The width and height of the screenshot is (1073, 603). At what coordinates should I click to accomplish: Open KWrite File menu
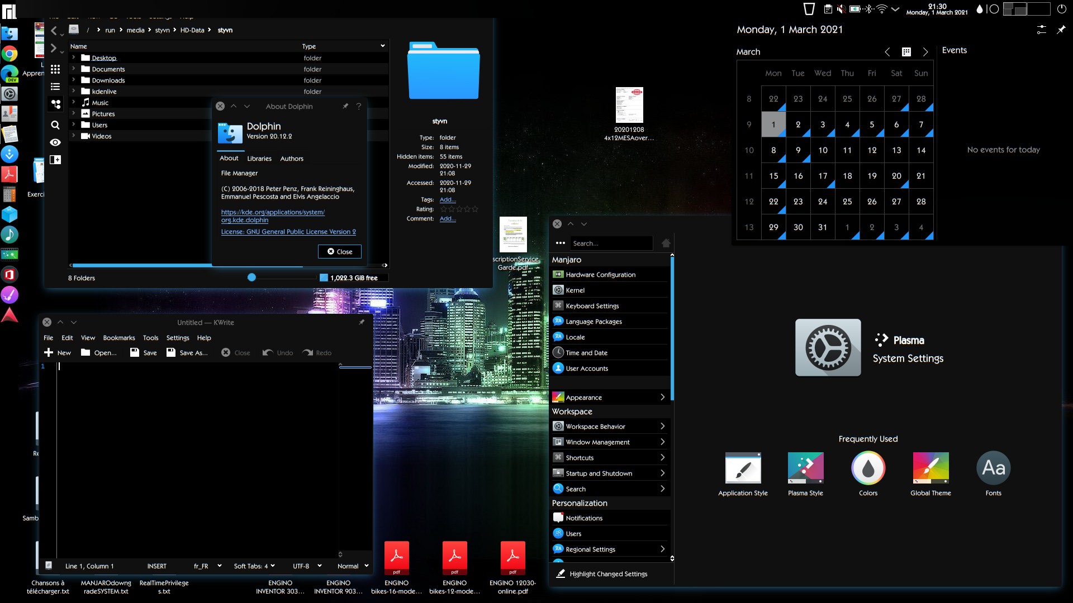point(49,338)
